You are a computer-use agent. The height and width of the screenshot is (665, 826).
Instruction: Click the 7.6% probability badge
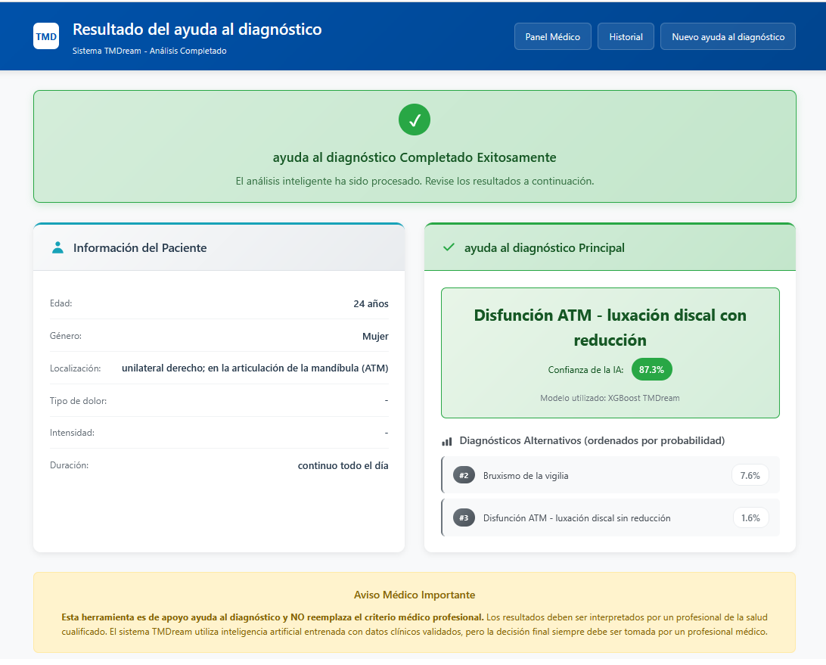click(750, 475)
